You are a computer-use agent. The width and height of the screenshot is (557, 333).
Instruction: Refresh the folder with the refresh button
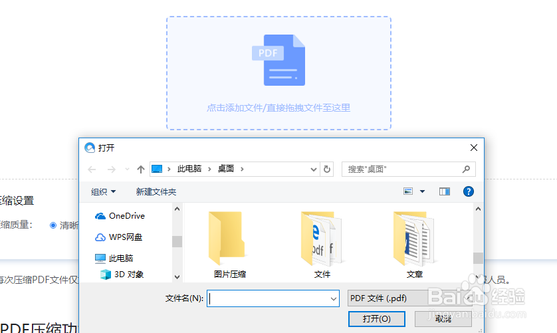click(x=327, y=169)
